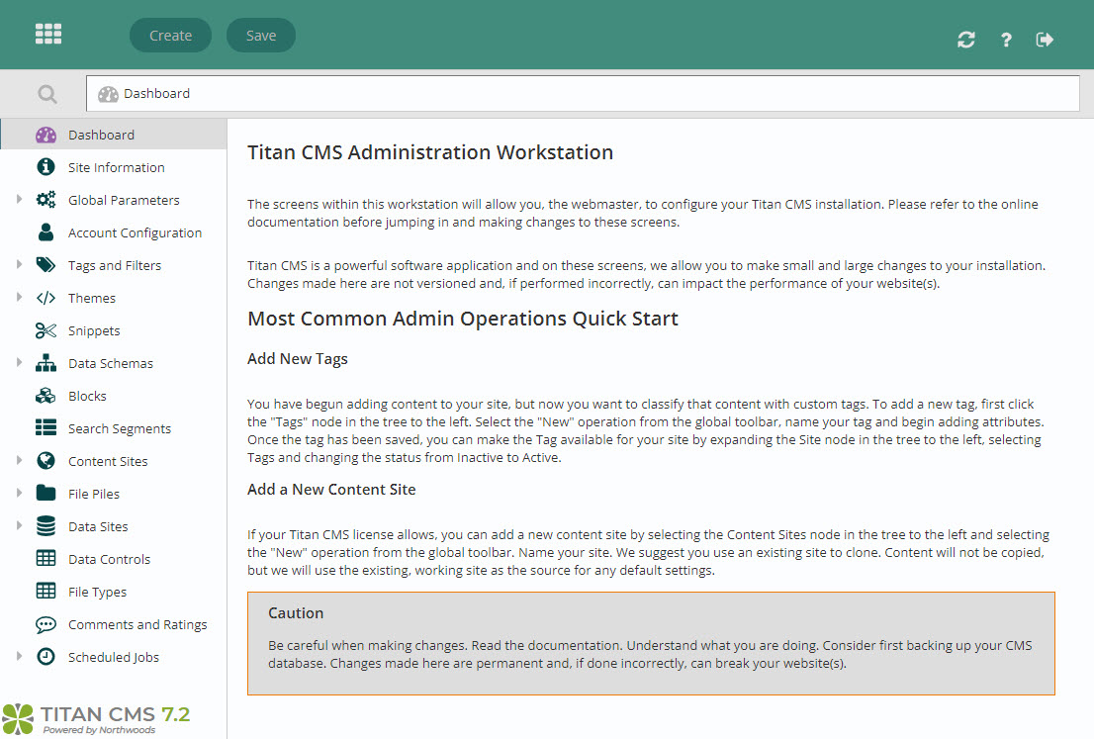Click the Titan CMS 7.2 logo

tap(96, 719)
